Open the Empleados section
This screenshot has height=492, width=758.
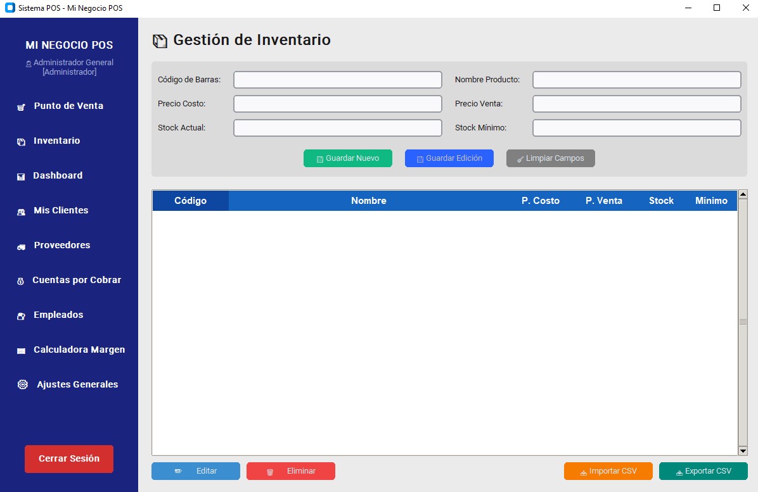[58, 314]
